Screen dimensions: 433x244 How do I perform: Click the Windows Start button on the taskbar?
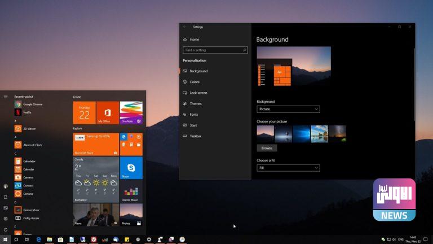pyautogui.click(x=5, y=239)
